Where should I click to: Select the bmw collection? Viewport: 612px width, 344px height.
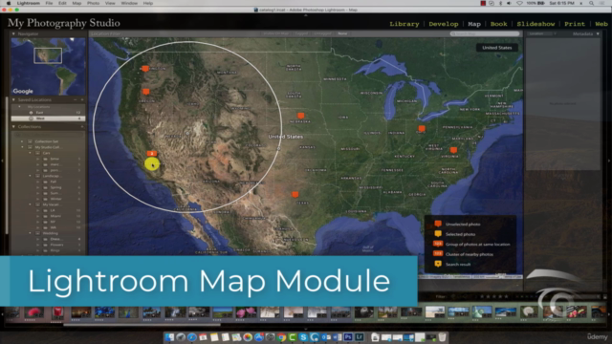pos(55,159)
